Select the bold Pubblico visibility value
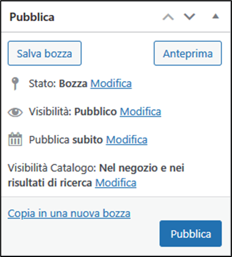The height and width of the screenshot is (257, 232). click(x=96, y=112)
